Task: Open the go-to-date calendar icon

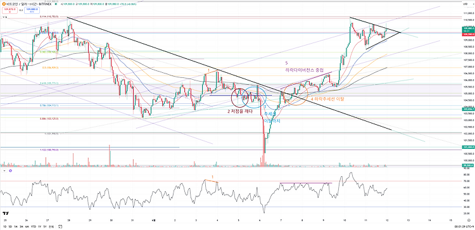Action: click(60, 227)
